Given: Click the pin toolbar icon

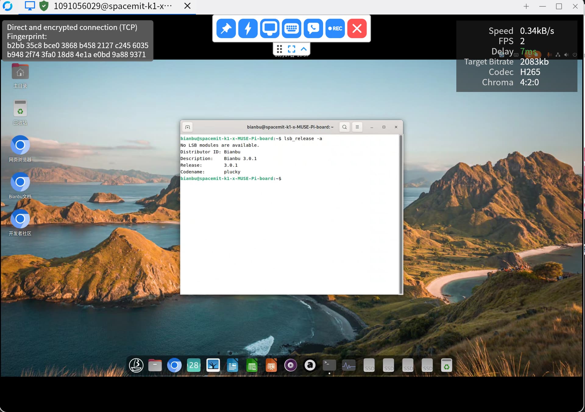Looking at the screenshot, I should tap(226, 29).
